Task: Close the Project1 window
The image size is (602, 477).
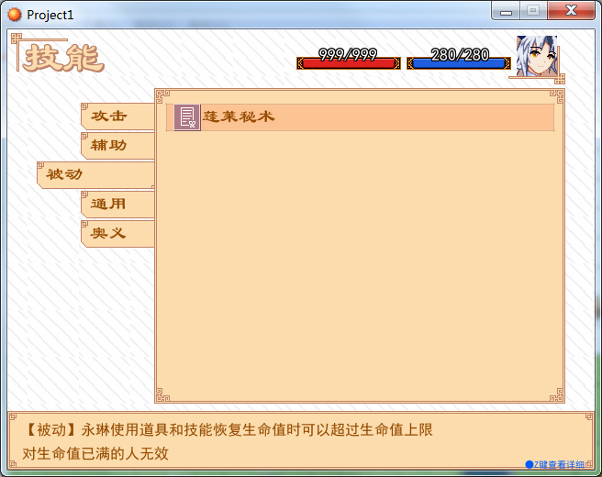Action: [571, 11]
